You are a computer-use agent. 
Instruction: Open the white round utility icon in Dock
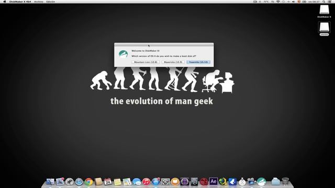click(x=242, y=182)
